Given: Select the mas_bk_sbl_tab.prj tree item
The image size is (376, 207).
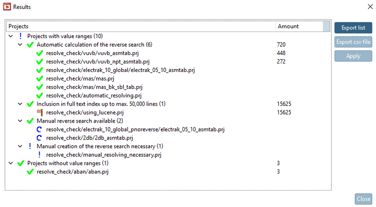Looking at the screenshot, I should (x=87, y=87).
